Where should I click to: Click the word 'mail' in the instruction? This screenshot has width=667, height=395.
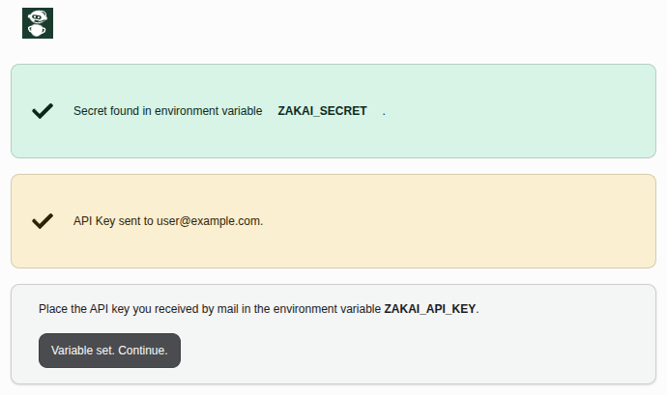point(227,309)
